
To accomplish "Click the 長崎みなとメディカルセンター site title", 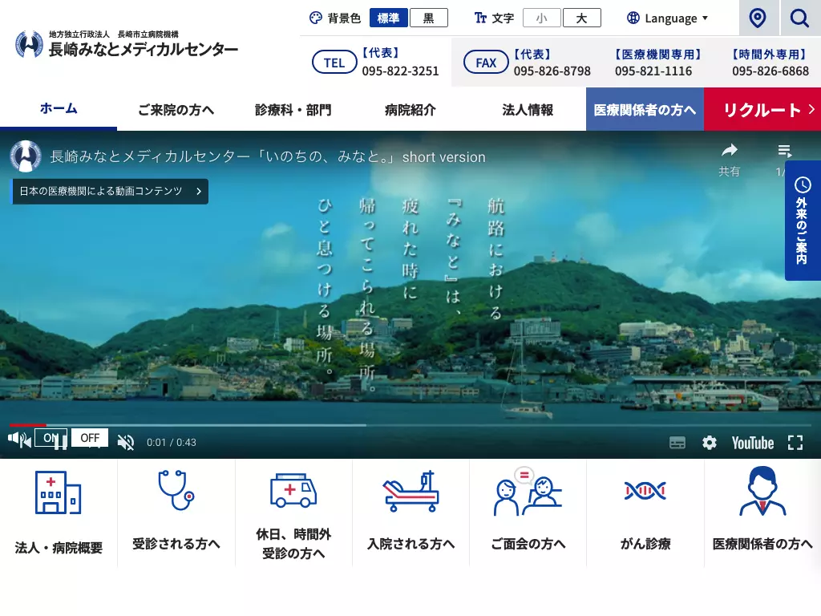I will coord(143,49).
